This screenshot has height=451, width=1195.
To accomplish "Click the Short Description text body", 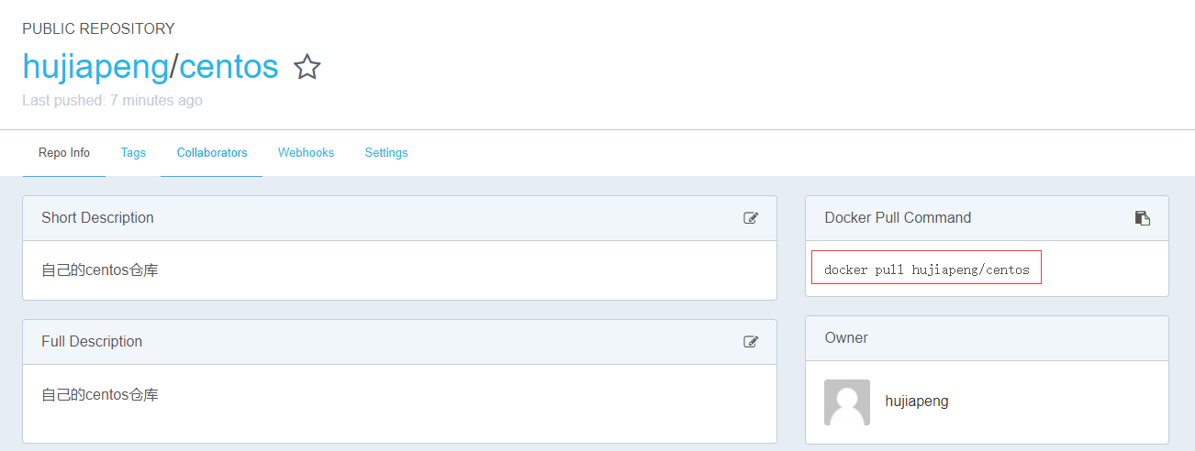I will [x=100, y=270].
